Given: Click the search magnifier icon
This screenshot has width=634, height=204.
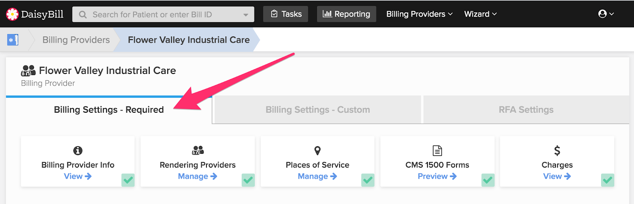Looking at the screenshot, I should click(x=83, y=15).
